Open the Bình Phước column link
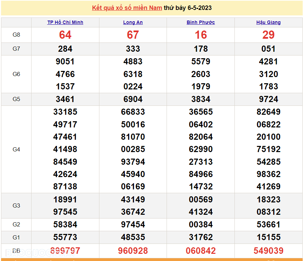 point(201,22)
